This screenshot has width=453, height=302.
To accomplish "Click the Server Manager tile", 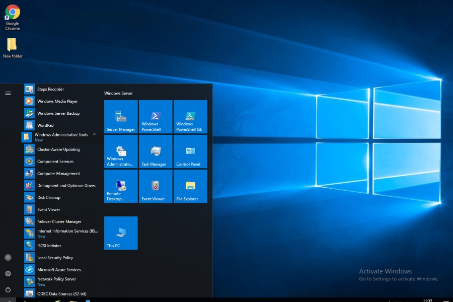I will 121,117.
